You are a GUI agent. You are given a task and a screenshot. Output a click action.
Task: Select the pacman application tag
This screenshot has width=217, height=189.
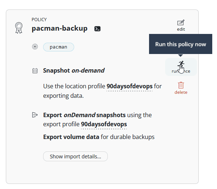[58, 47]
